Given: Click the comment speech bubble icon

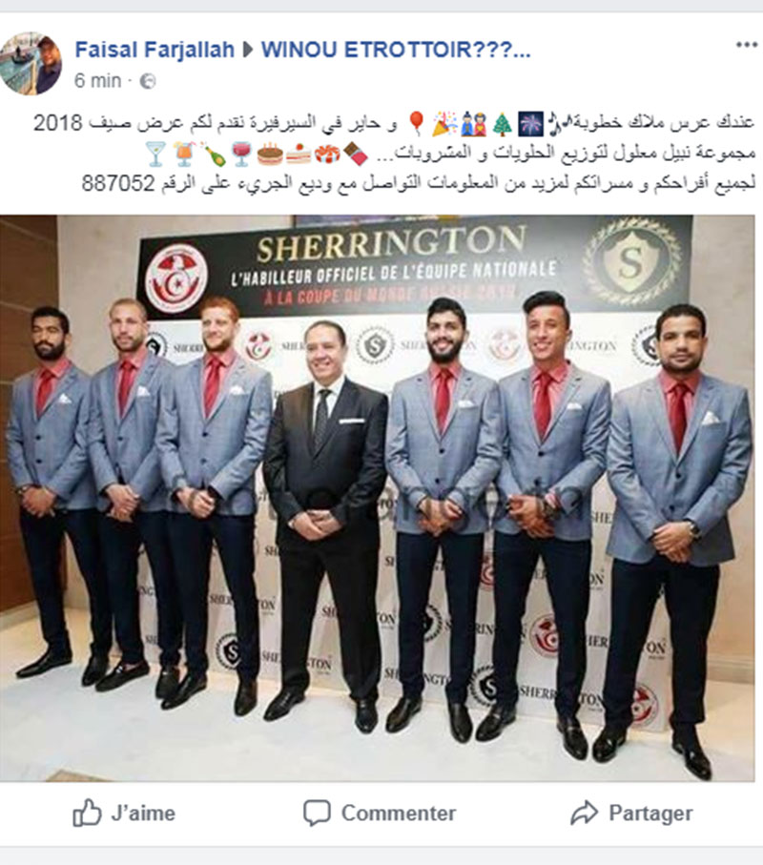Looking at the screenshot, I should point(317,813).
